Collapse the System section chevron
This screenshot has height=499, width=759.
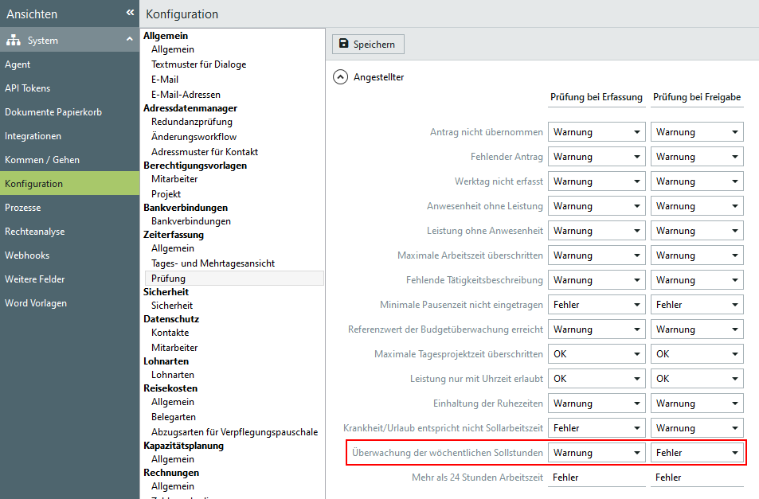(x=129, y=40)
